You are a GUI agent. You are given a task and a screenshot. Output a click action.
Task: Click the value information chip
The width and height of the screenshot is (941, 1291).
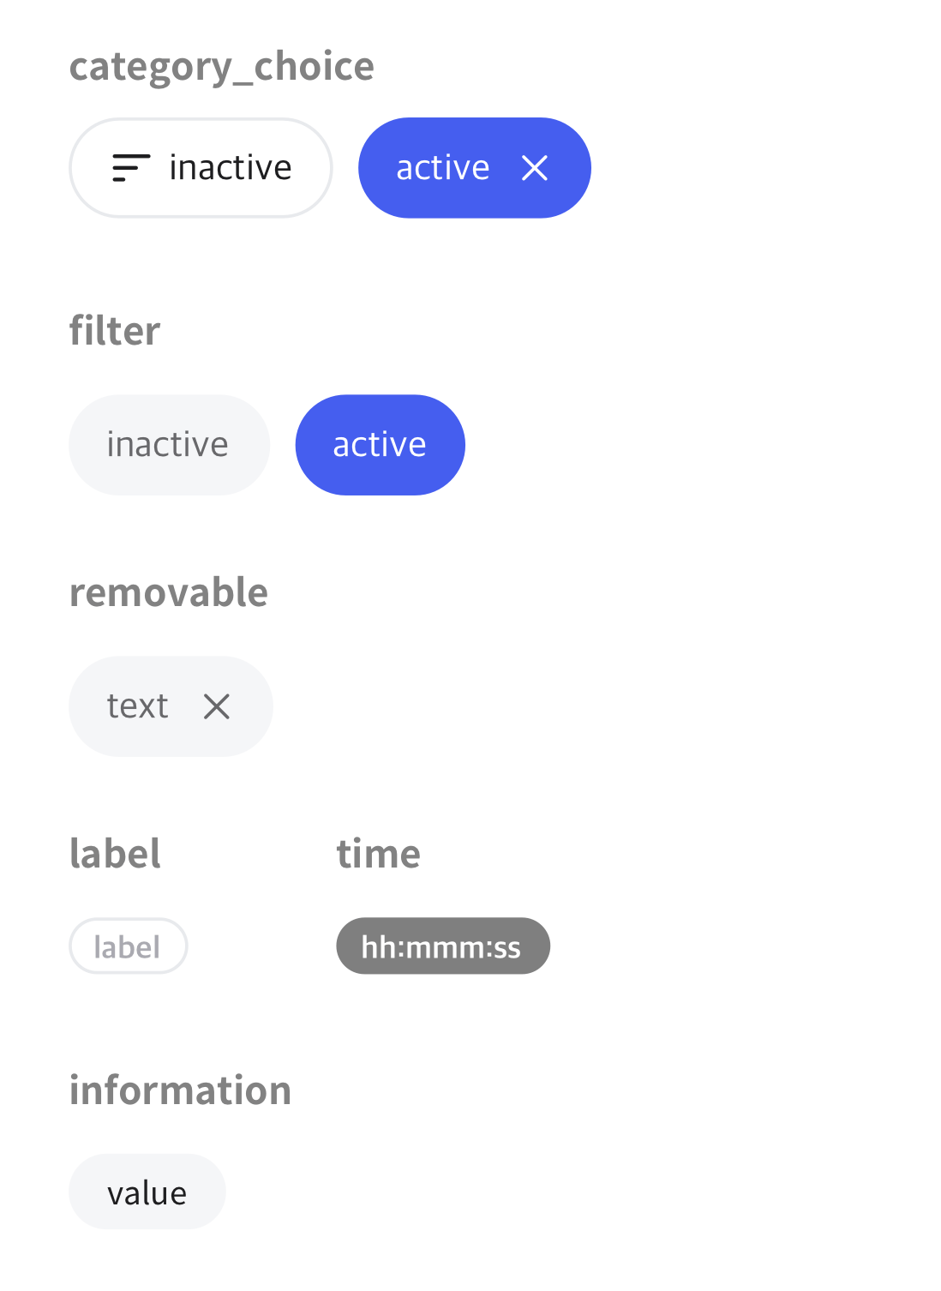pos(147,1192)
